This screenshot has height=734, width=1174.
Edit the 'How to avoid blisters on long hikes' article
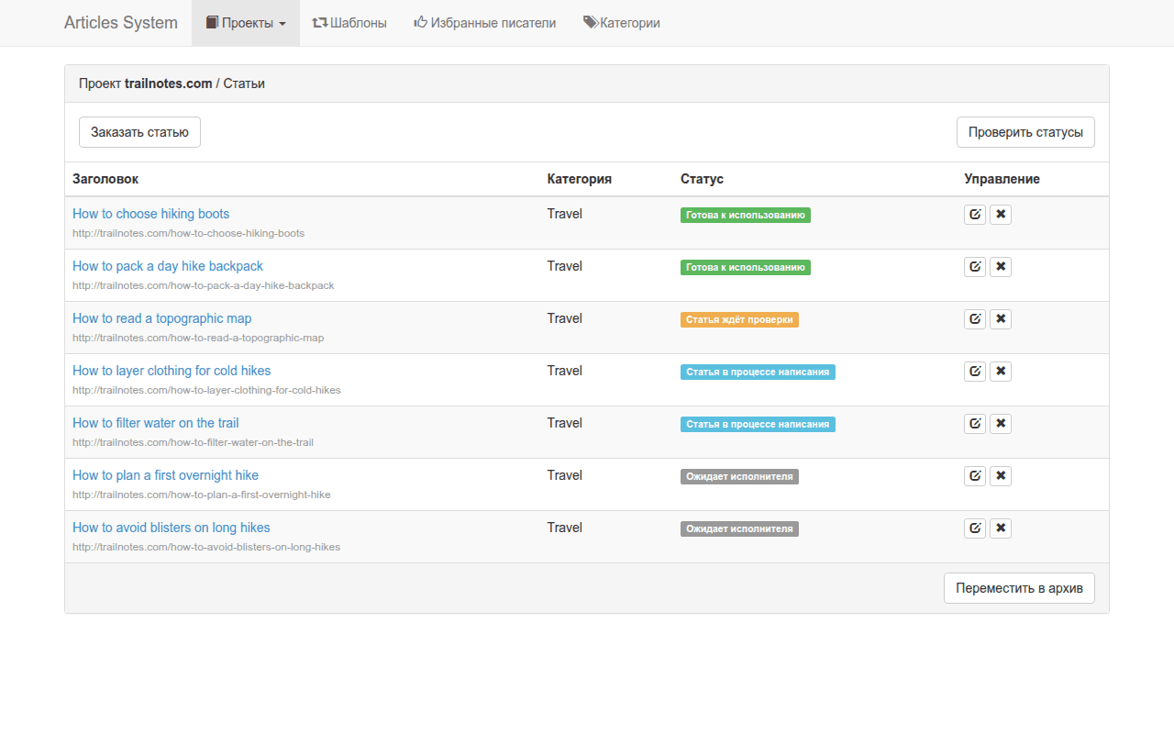[x=975, y=528]
